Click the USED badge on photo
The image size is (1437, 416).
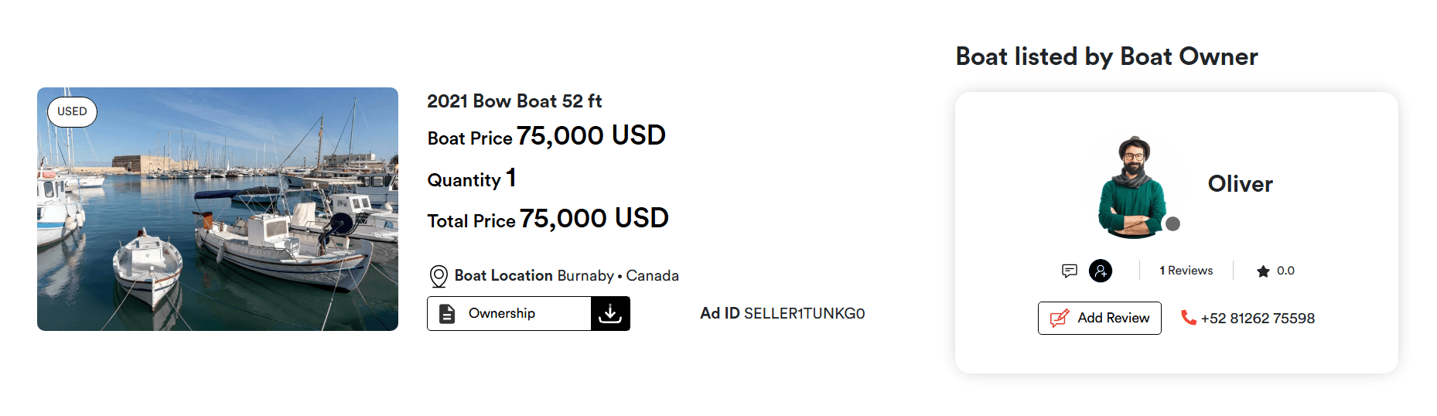pyautogui.click(x=72, y=111)
